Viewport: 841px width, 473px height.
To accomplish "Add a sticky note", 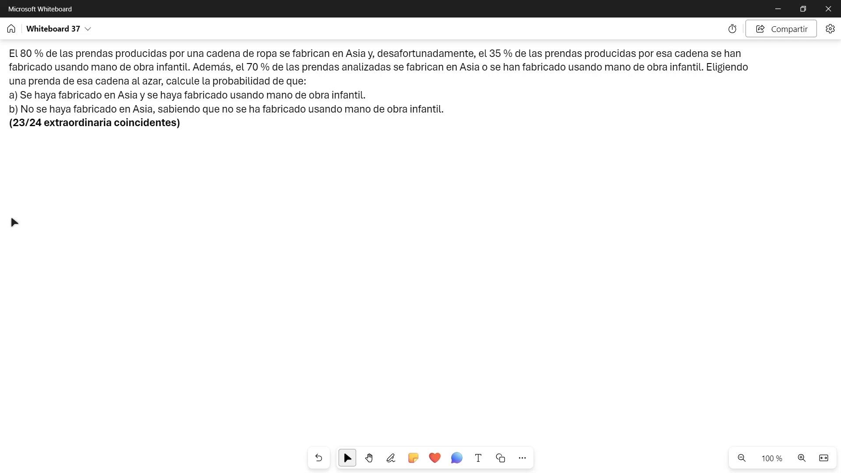I will [413, 458].
